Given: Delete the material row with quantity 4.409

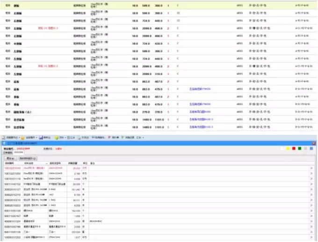Looking at the screenshot, I should point(311,179).
